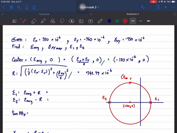177x133 pixels.
Task: Tap the clock showing 9:56 AM
Action: [5, 2]
